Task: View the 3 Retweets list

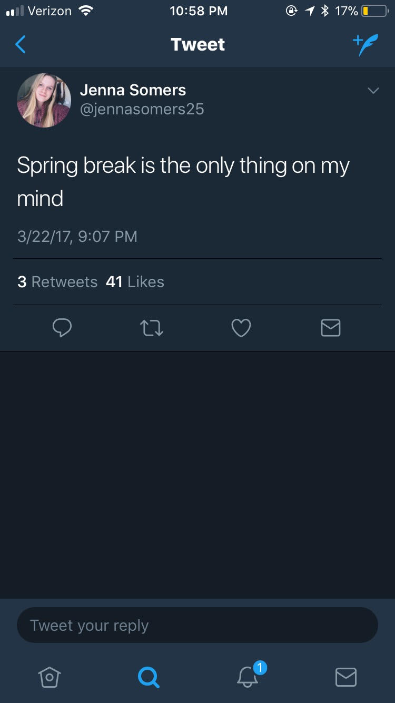Action: click(x=57, y=282)
